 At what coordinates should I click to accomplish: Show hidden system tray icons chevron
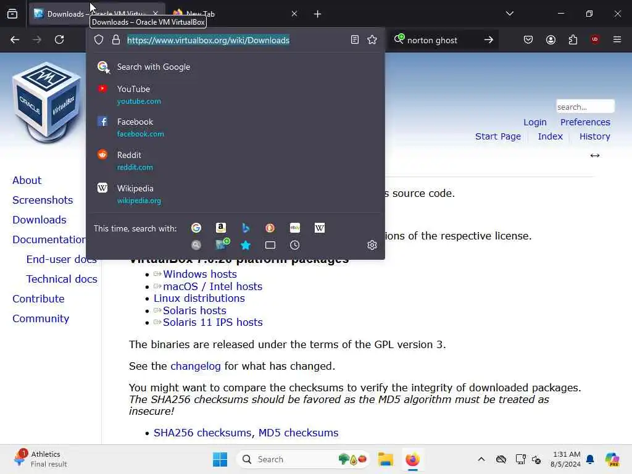pyautogui.click(x=481, y=459)
